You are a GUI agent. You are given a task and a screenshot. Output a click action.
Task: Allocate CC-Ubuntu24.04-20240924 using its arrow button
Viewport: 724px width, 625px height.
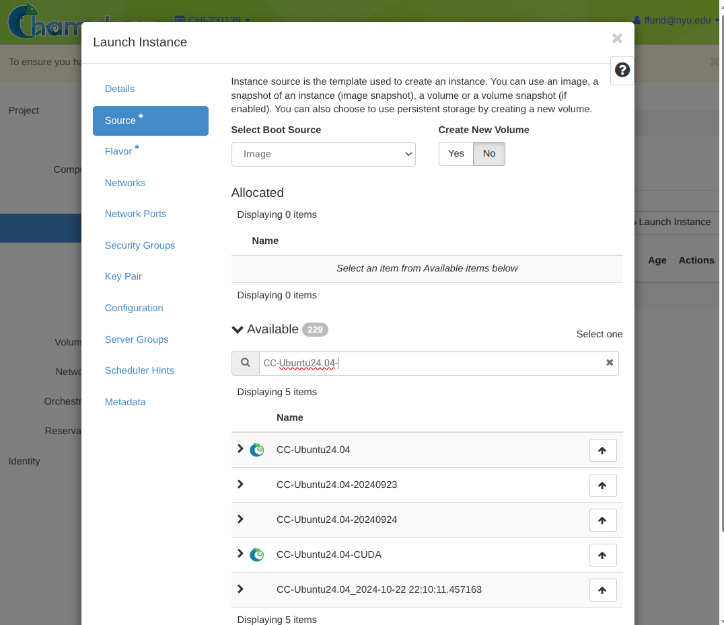[x=602, y=520]
